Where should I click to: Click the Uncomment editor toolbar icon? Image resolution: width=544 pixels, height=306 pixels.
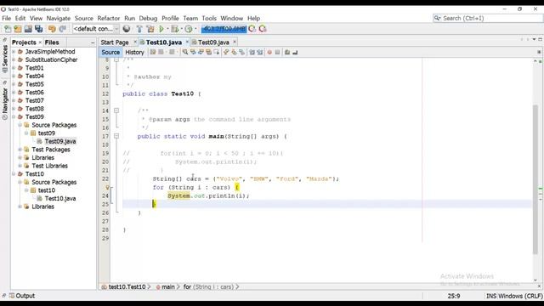pos(295,52)
